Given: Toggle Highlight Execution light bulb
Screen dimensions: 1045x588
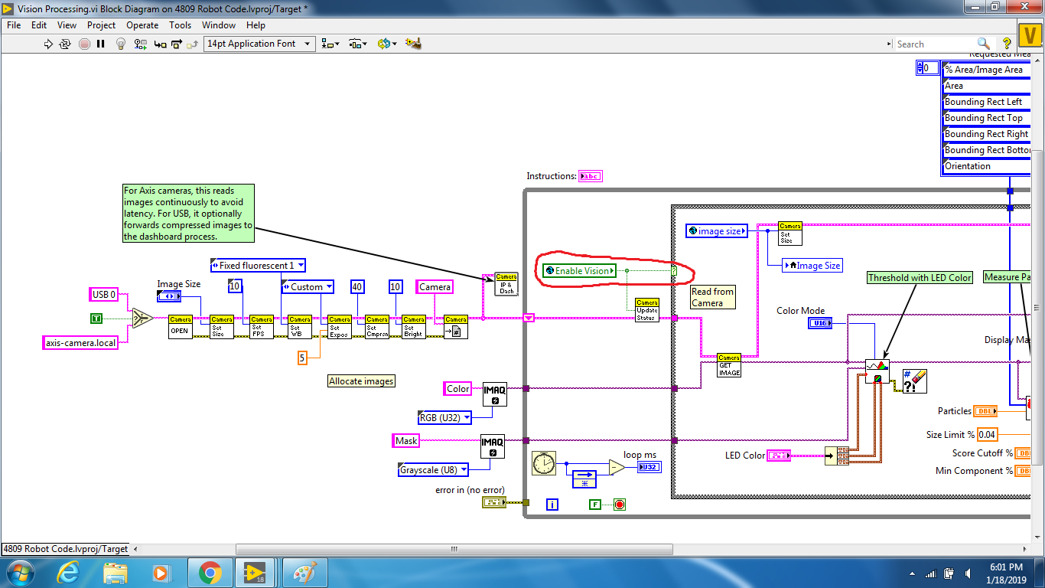Looking at the screenshot, I should 120,44.
